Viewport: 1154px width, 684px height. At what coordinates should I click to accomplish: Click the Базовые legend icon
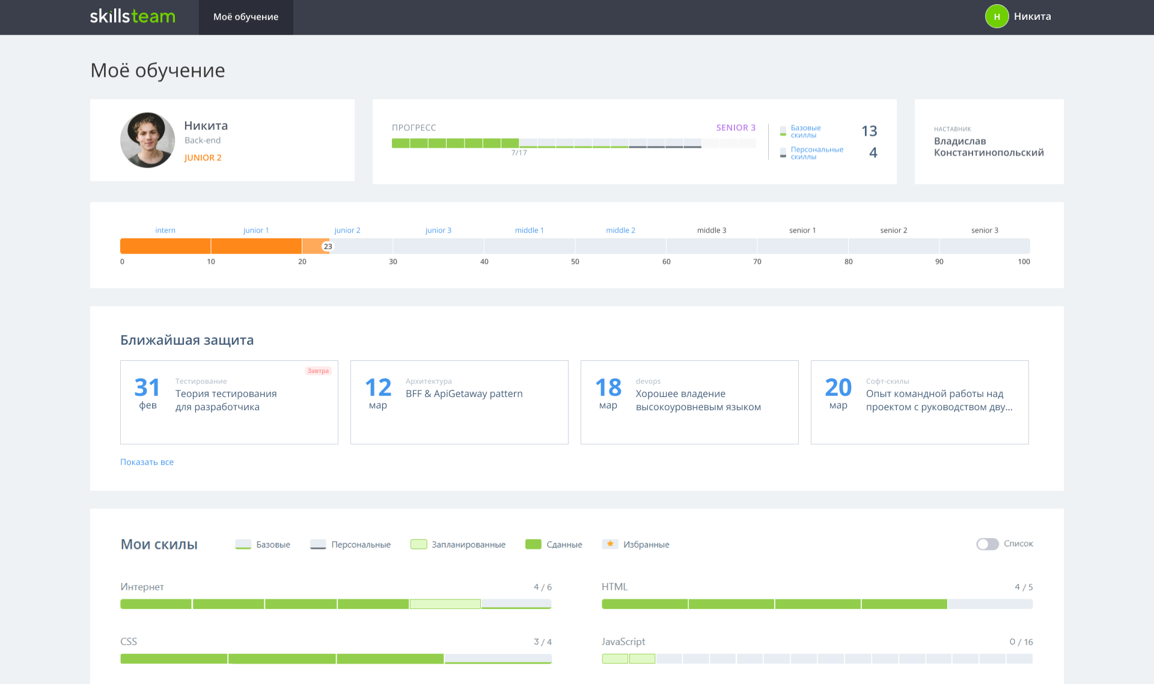tap(243, 544)
